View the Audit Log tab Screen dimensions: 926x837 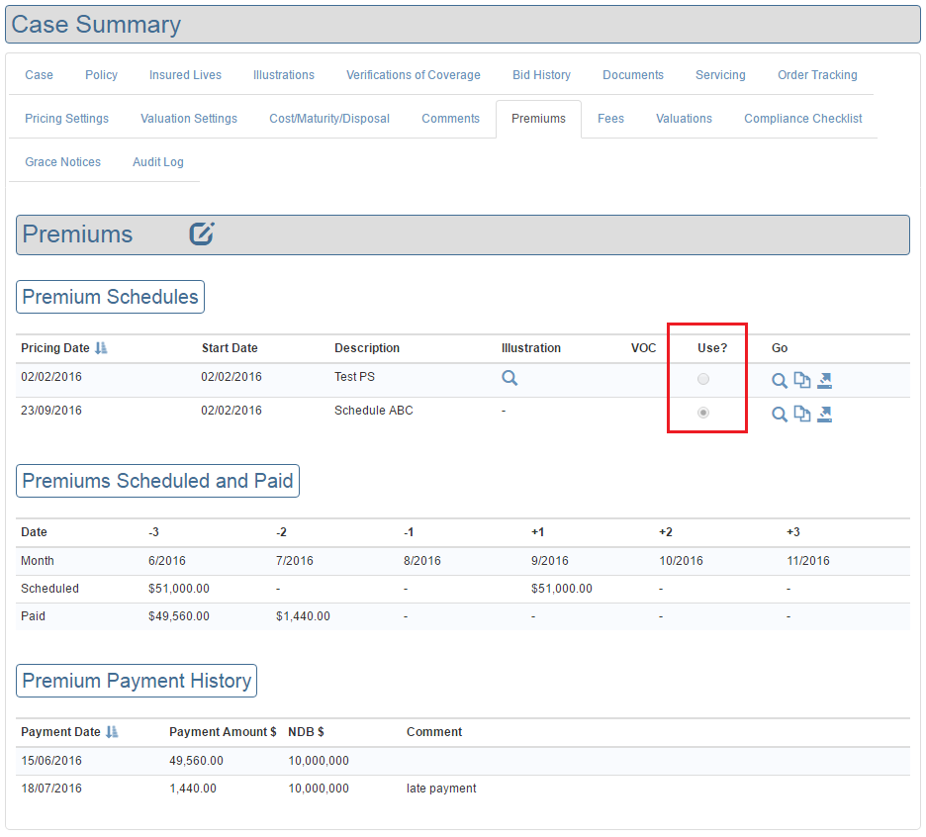[158, 162]
